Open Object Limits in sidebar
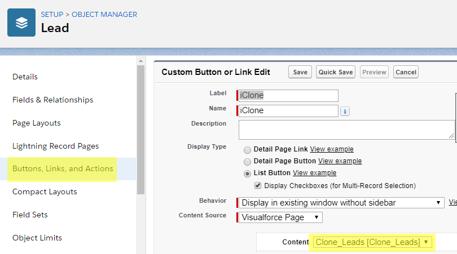The height and width of the screenshot is (254, 457). (x=37, y=238)
